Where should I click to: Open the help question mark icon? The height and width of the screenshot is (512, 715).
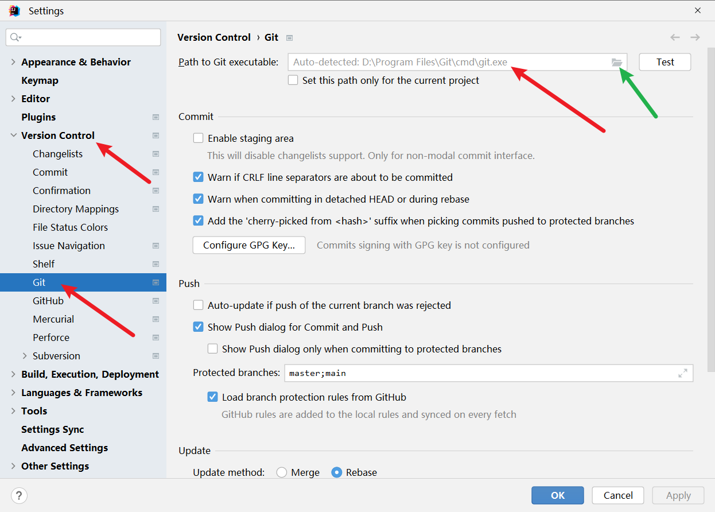[x=19, y=495]
